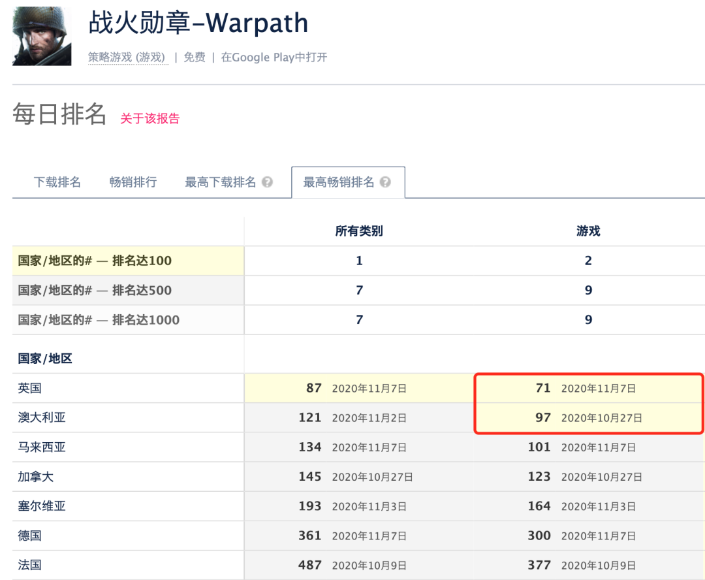705x580 pixels.
Task: Click the 2020年11月7日 date beside rank 134
Action: pyautogui.click(x=369, y=447)
